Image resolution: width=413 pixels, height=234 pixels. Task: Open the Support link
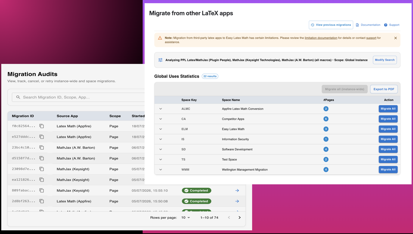(x=392, y=25)
